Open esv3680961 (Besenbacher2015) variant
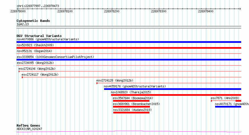 click(137, 104)
